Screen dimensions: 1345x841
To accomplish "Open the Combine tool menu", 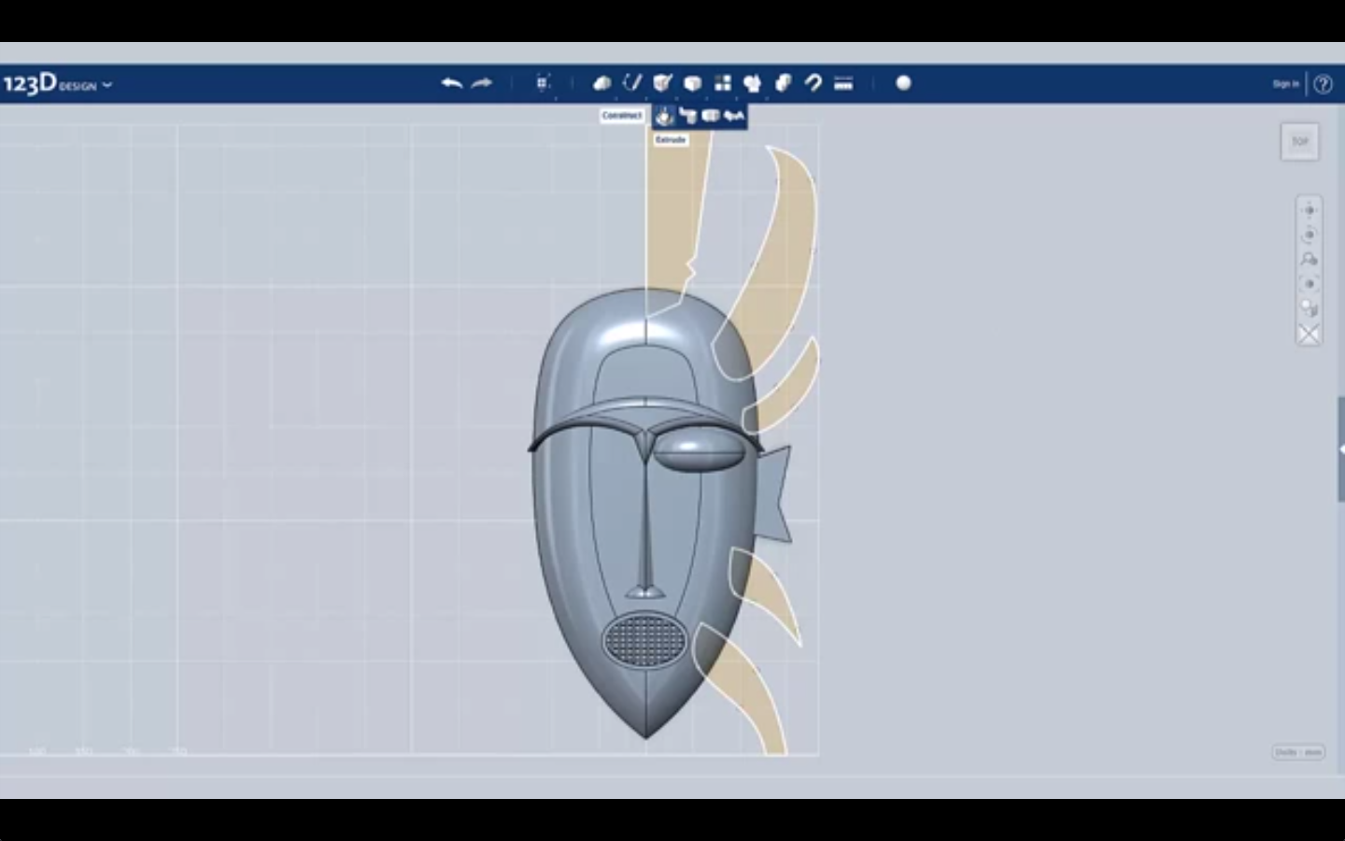I will pyautogui.click(x=783, y=83).
